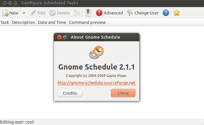
Task: Click the Delete prohibition icon
Action: [x=53, y=13]
